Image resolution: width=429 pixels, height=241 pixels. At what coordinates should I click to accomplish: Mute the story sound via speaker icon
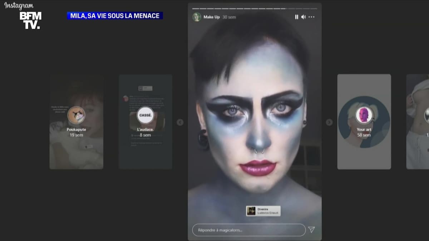[304, 17]
